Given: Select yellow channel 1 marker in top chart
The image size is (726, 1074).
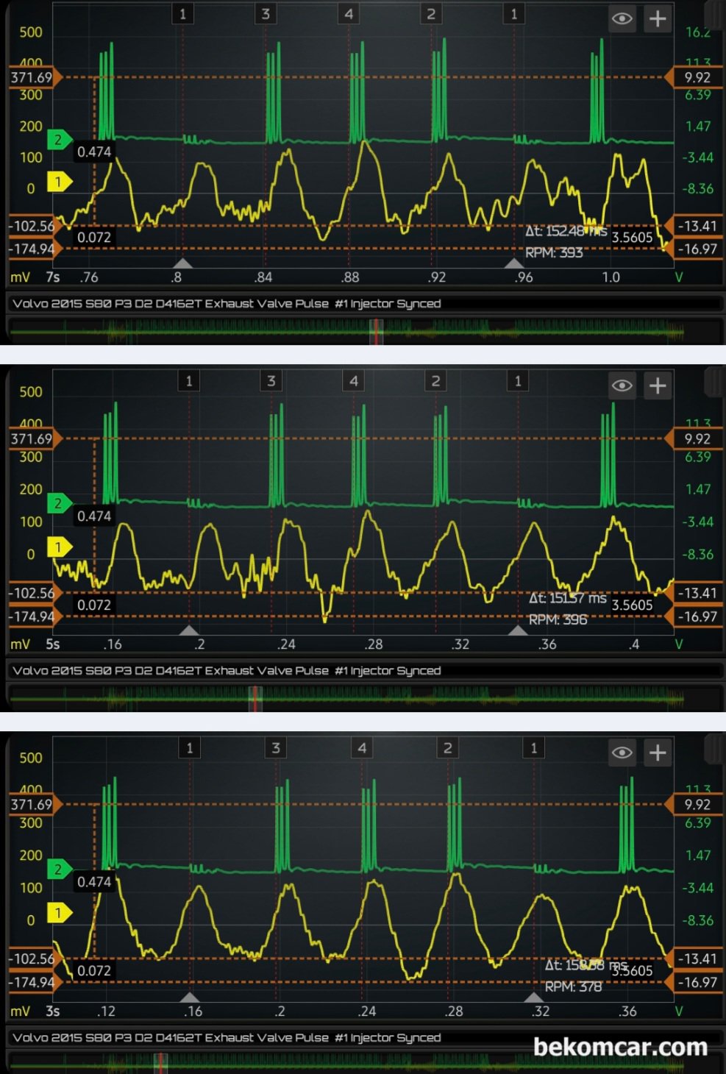Looking at the screenshot, I should click(x=58, y=181).
